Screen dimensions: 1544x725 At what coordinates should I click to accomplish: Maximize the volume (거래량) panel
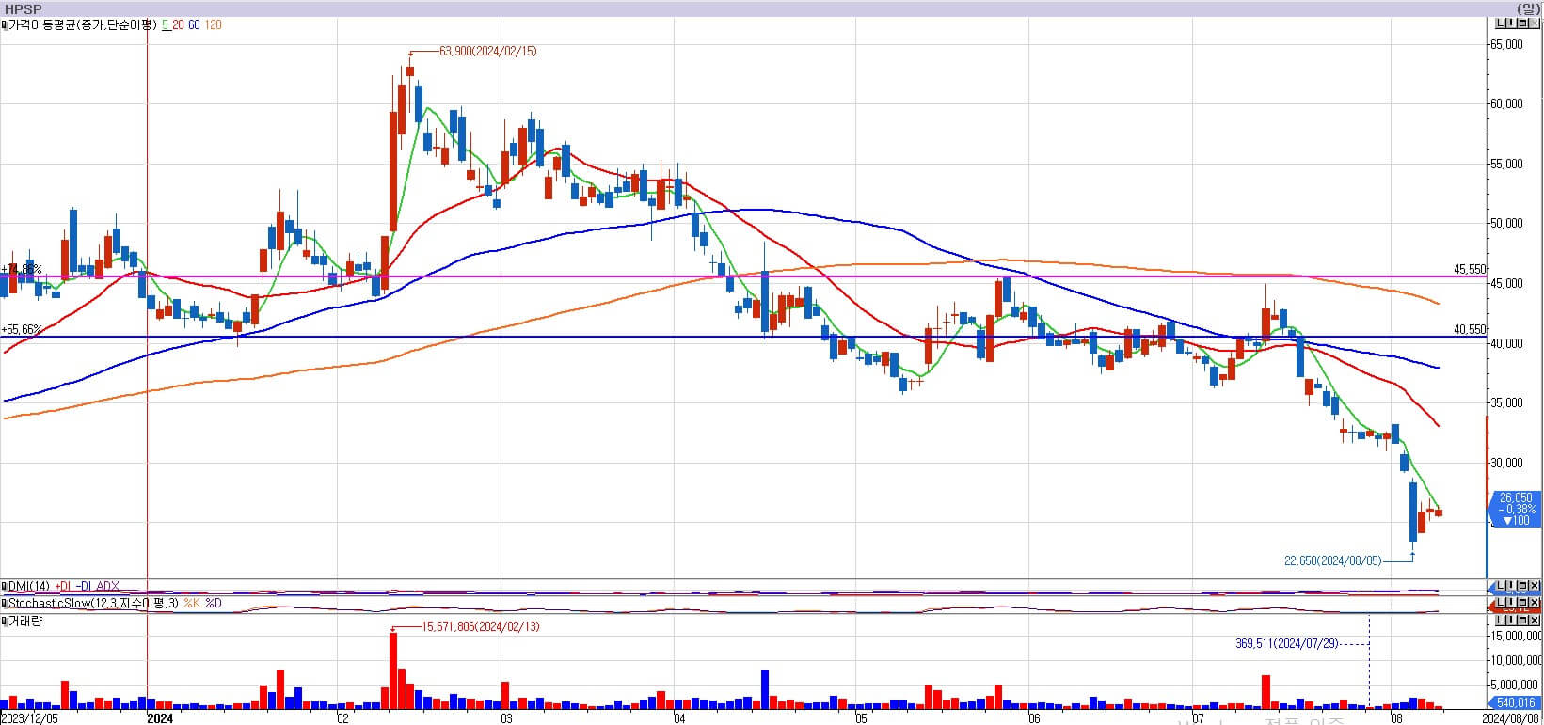tap(1523, 620)
